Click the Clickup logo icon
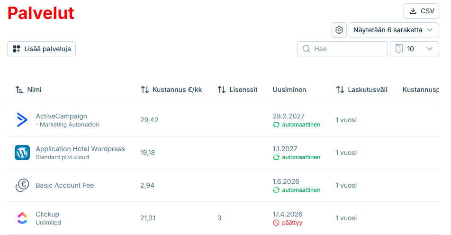This screenshot has width=451, height=235. pyautogui.click(x=22, y=218)
